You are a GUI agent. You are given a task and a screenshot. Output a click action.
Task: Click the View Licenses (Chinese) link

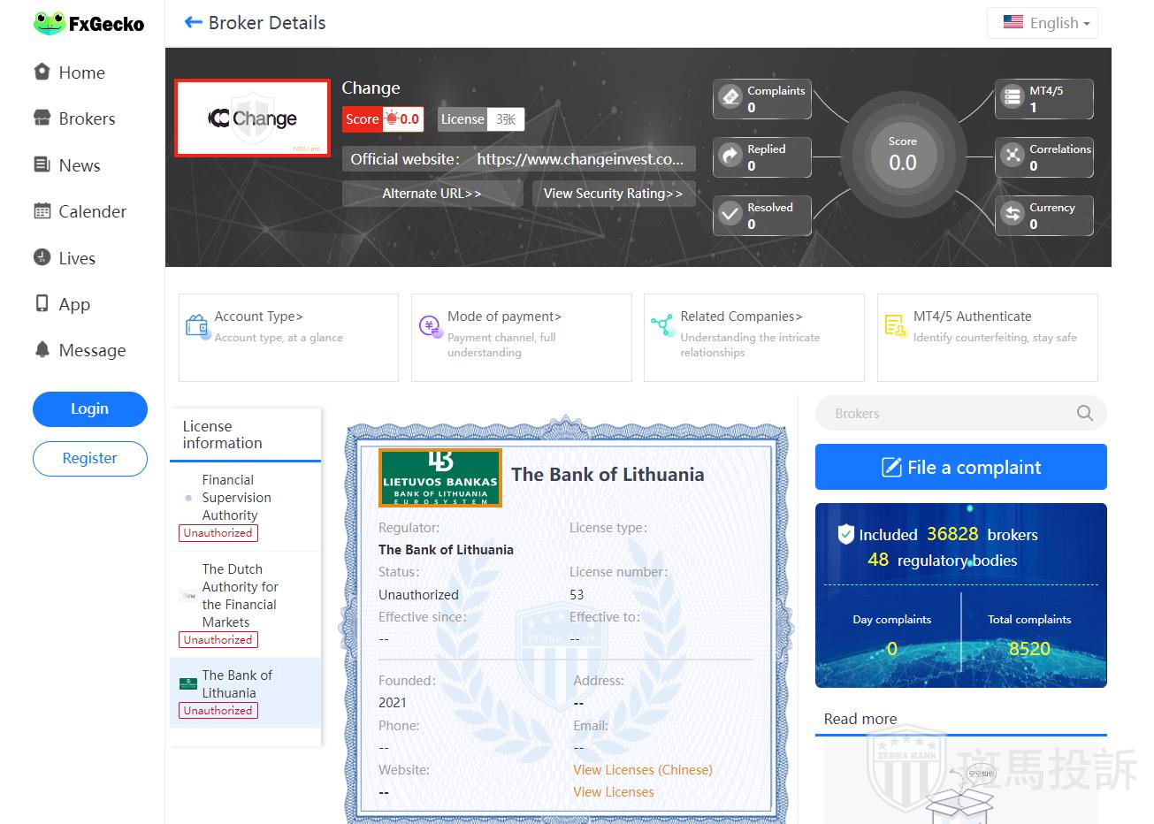pyautogui.click(x=642, y=770)
